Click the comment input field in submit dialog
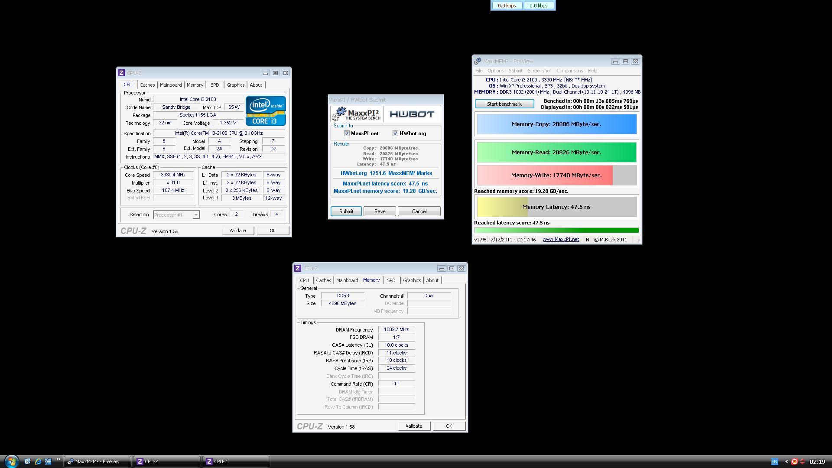This screenshot has height=468, width=832. coord(386,201)
